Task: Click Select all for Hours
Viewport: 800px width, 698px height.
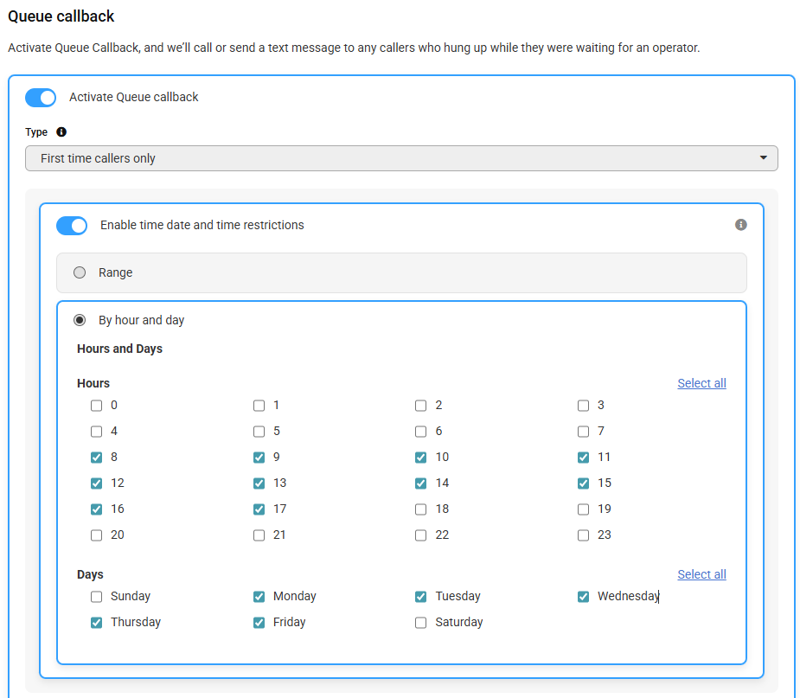Action: (x=701, y=383)
